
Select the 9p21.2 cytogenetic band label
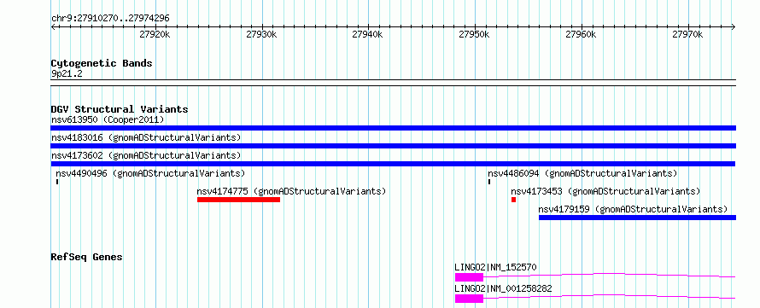click(x=67, y=74)
